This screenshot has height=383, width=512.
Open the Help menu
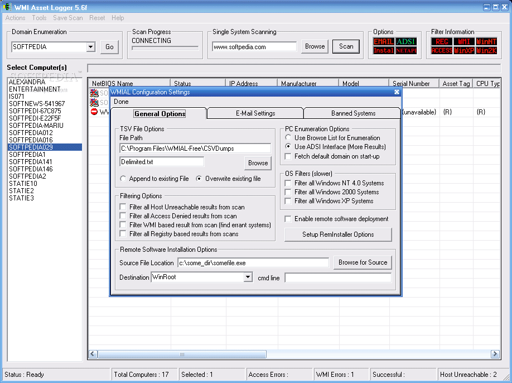pyautogui.click(x=118, y=18)
